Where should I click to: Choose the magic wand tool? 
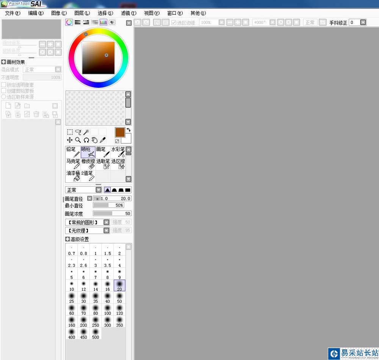(x=86, y=132)
